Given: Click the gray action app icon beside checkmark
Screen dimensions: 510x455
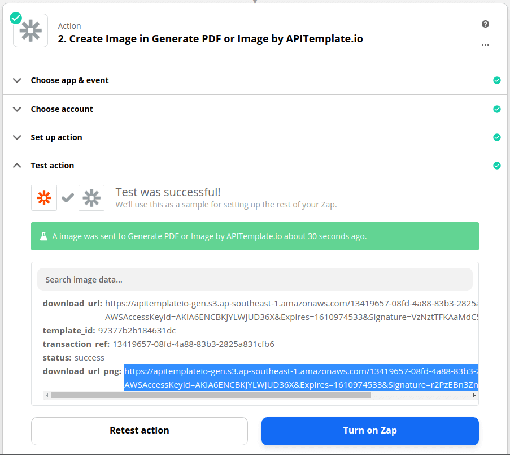Looking at the screenshot, I should [91, 198].
